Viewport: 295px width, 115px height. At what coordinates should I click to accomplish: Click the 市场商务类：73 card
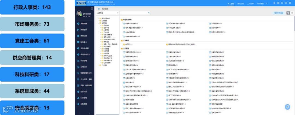coord(32,24)
